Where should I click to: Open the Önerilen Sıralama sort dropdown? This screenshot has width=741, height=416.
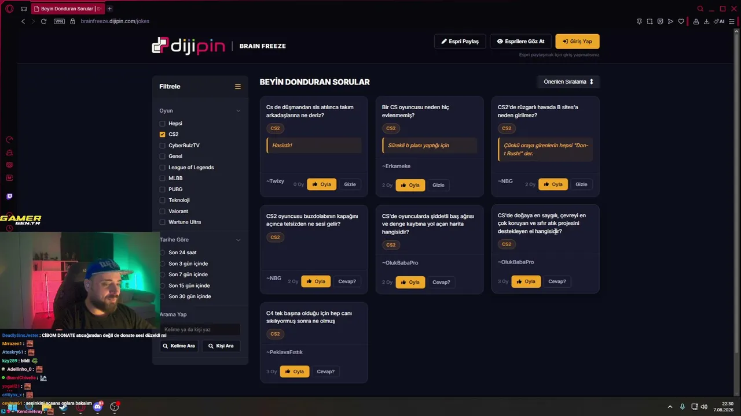point(568,82)
